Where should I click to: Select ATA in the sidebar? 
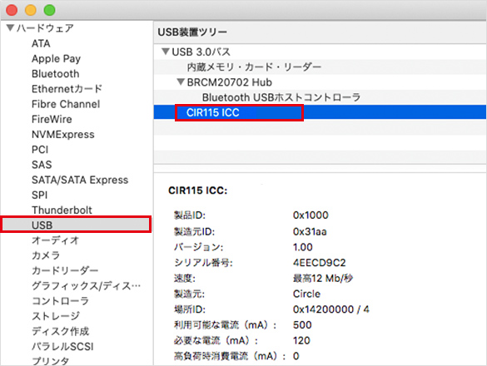pyautogui.click(x=41, y=43)
